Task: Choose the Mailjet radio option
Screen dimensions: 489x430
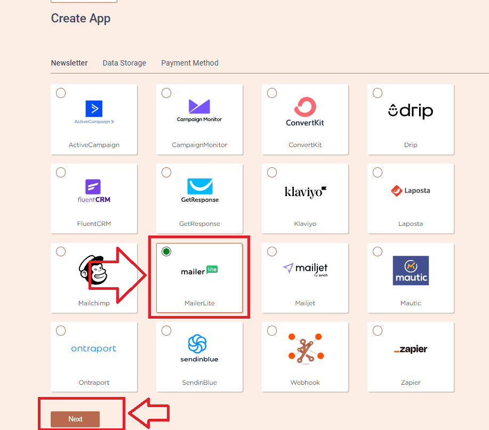Action: [x=272, y=251]
